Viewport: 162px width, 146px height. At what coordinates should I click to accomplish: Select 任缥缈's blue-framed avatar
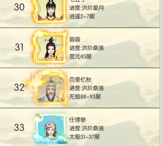(x=50, y=128)
